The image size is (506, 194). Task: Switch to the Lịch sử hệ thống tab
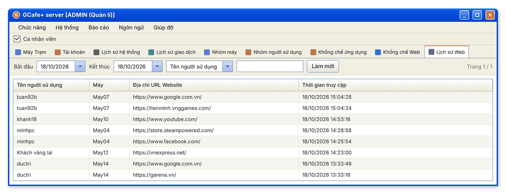117,52
